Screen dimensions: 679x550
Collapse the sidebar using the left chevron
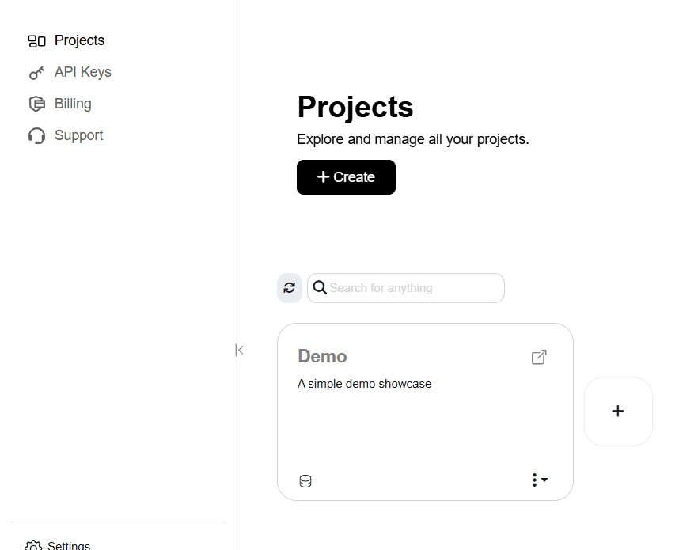pyautogui.click(x=238, y=349)
